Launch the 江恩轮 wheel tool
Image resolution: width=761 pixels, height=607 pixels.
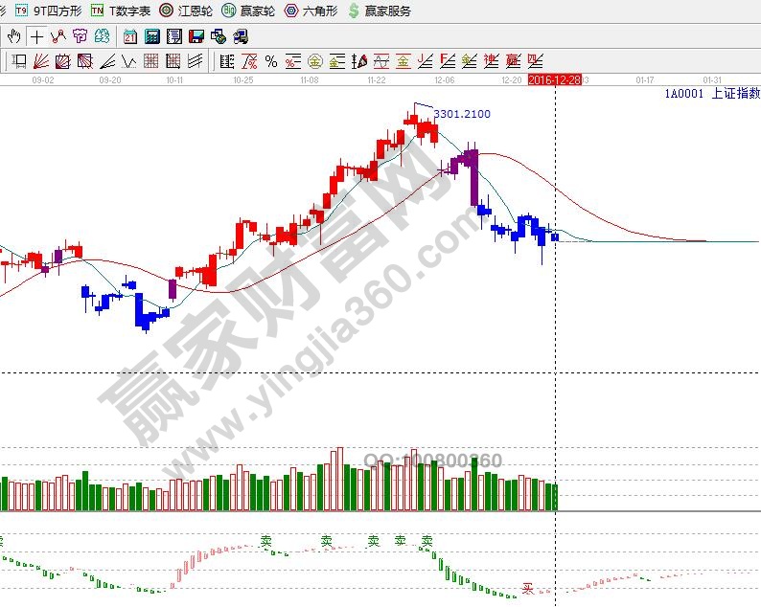186,11
